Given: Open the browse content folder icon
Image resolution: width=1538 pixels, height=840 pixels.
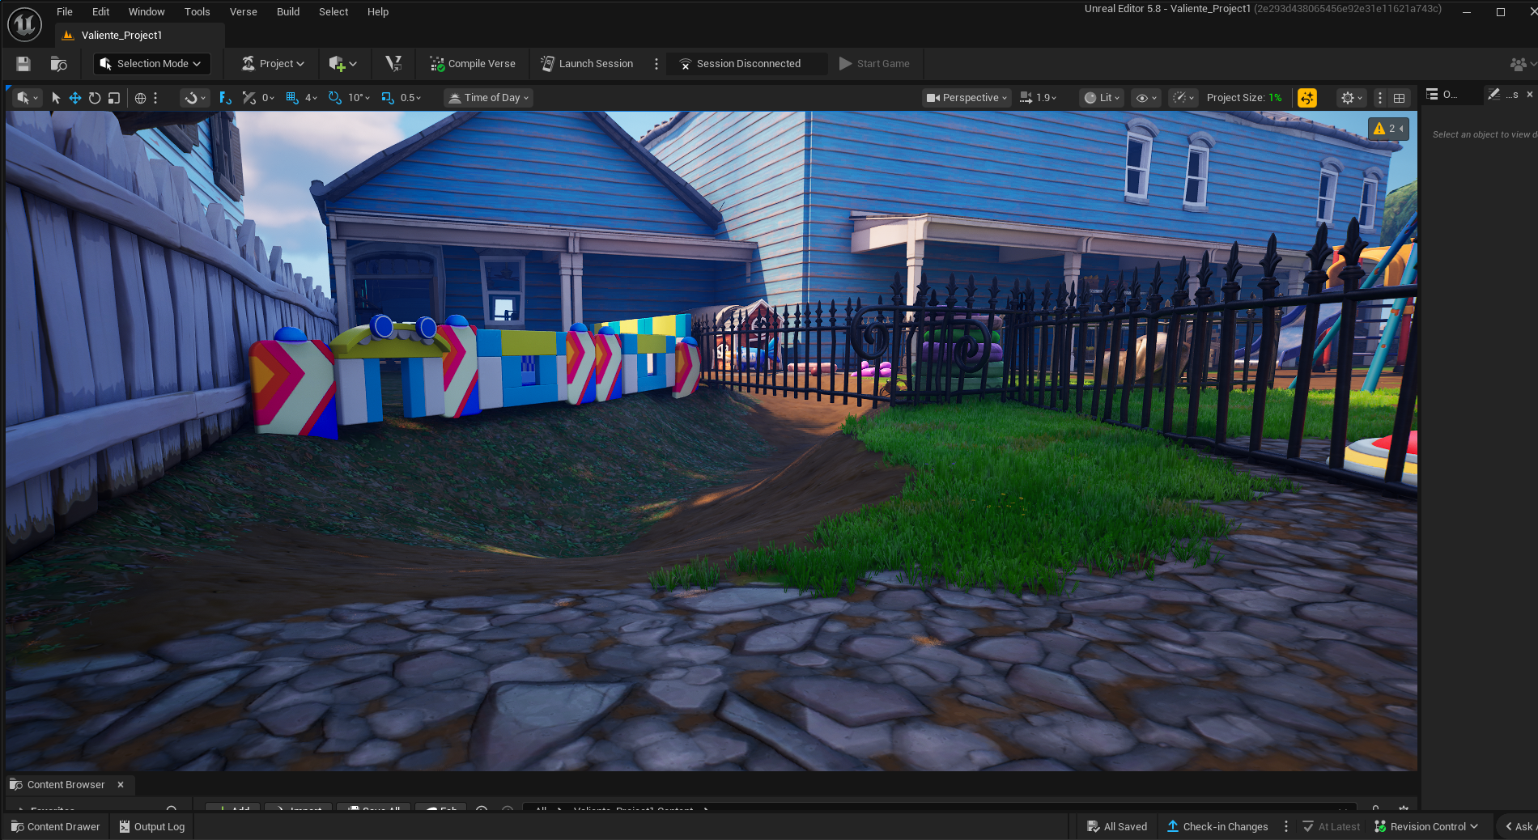Looking at the screenshot, I should [x=59, y=64].
